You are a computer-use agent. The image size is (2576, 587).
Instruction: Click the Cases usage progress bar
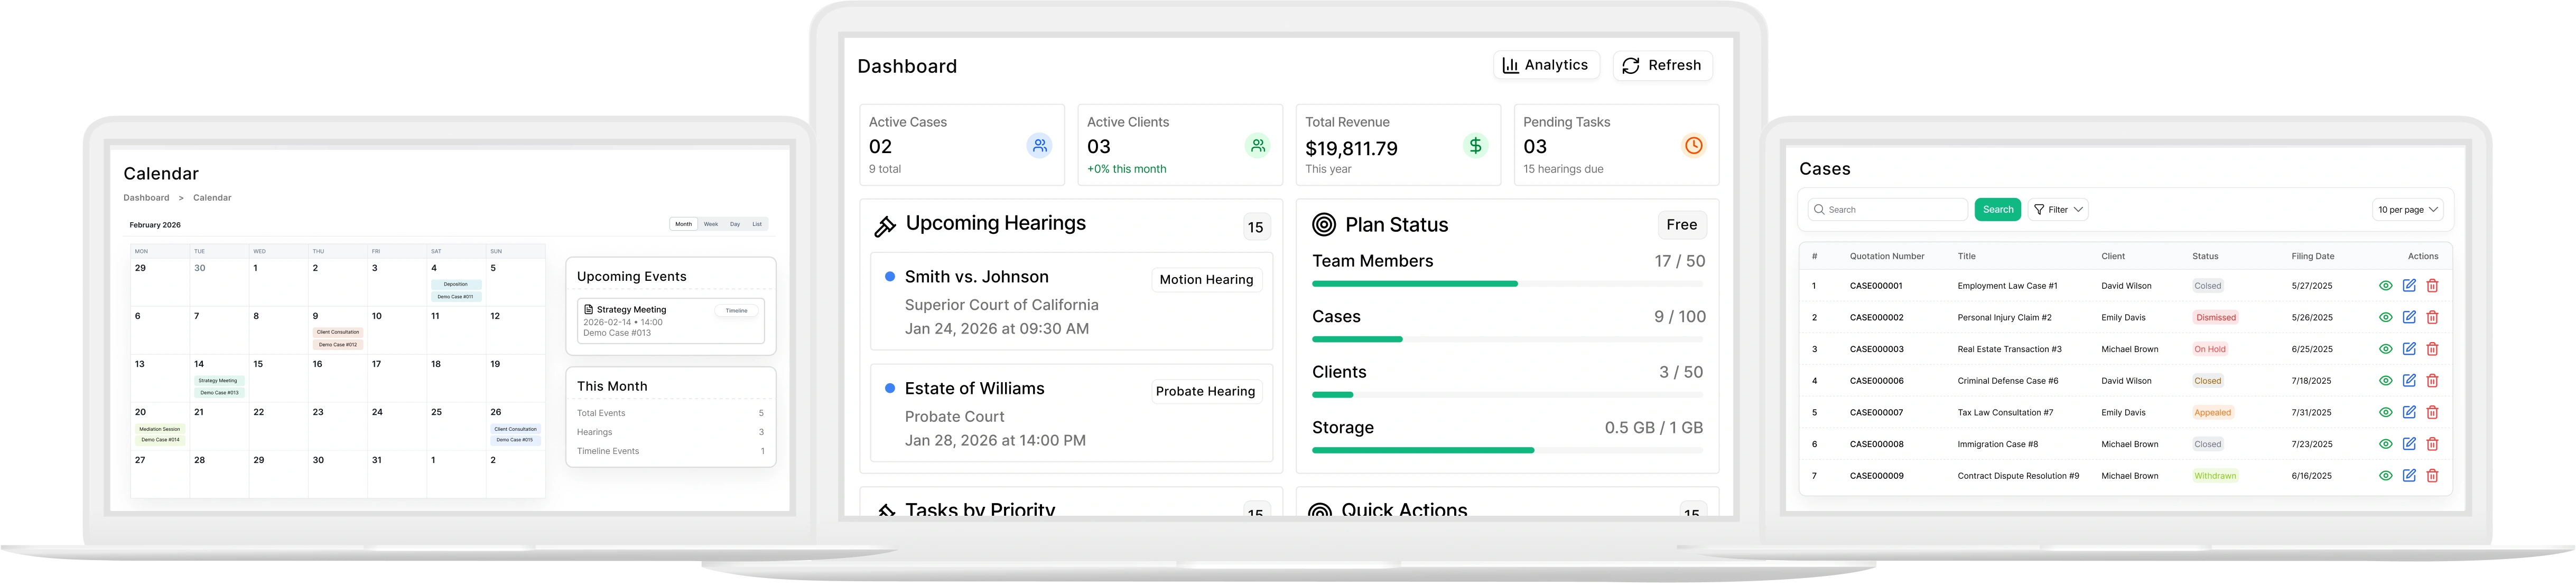(1507, 339)
